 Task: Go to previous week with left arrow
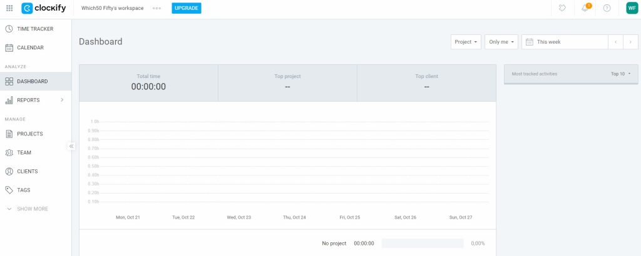[x=615, y=42]
